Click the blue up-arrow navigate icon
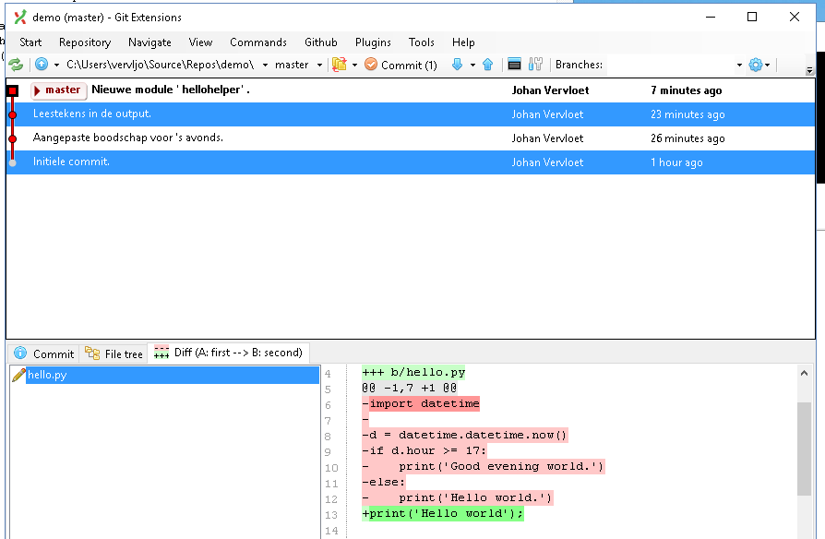 [42, 65]
